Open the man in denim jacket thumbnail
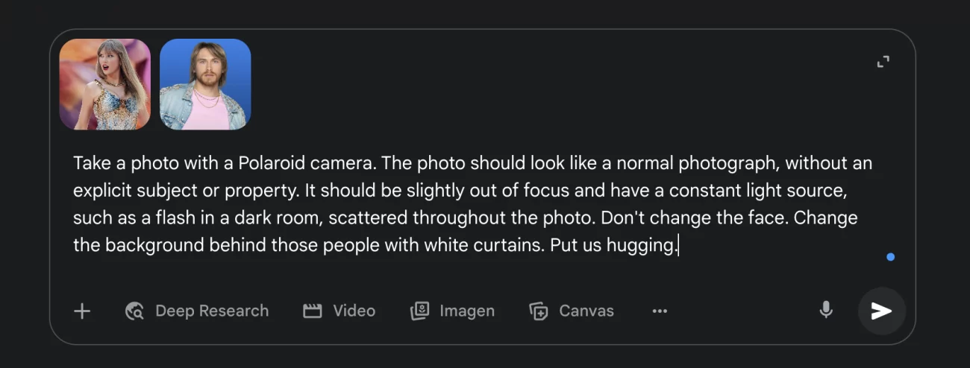Viewport: 970px width, 368px height. pyautogui.click(x=205, y=84)
